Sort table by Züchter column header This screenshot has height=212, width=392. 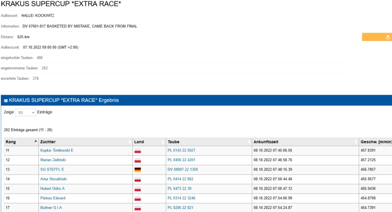(83, 141)
